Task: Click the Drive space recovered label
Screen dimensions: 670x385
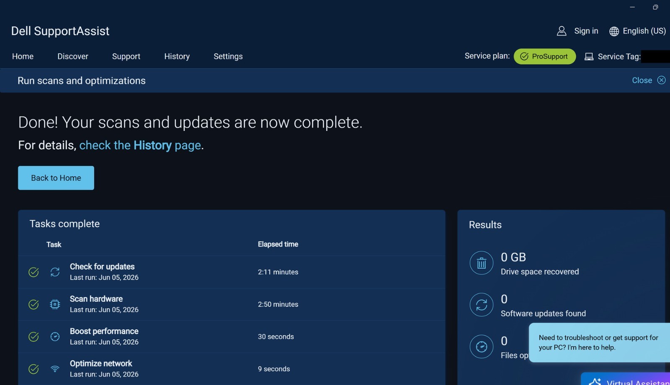Action: click(540, 272)
